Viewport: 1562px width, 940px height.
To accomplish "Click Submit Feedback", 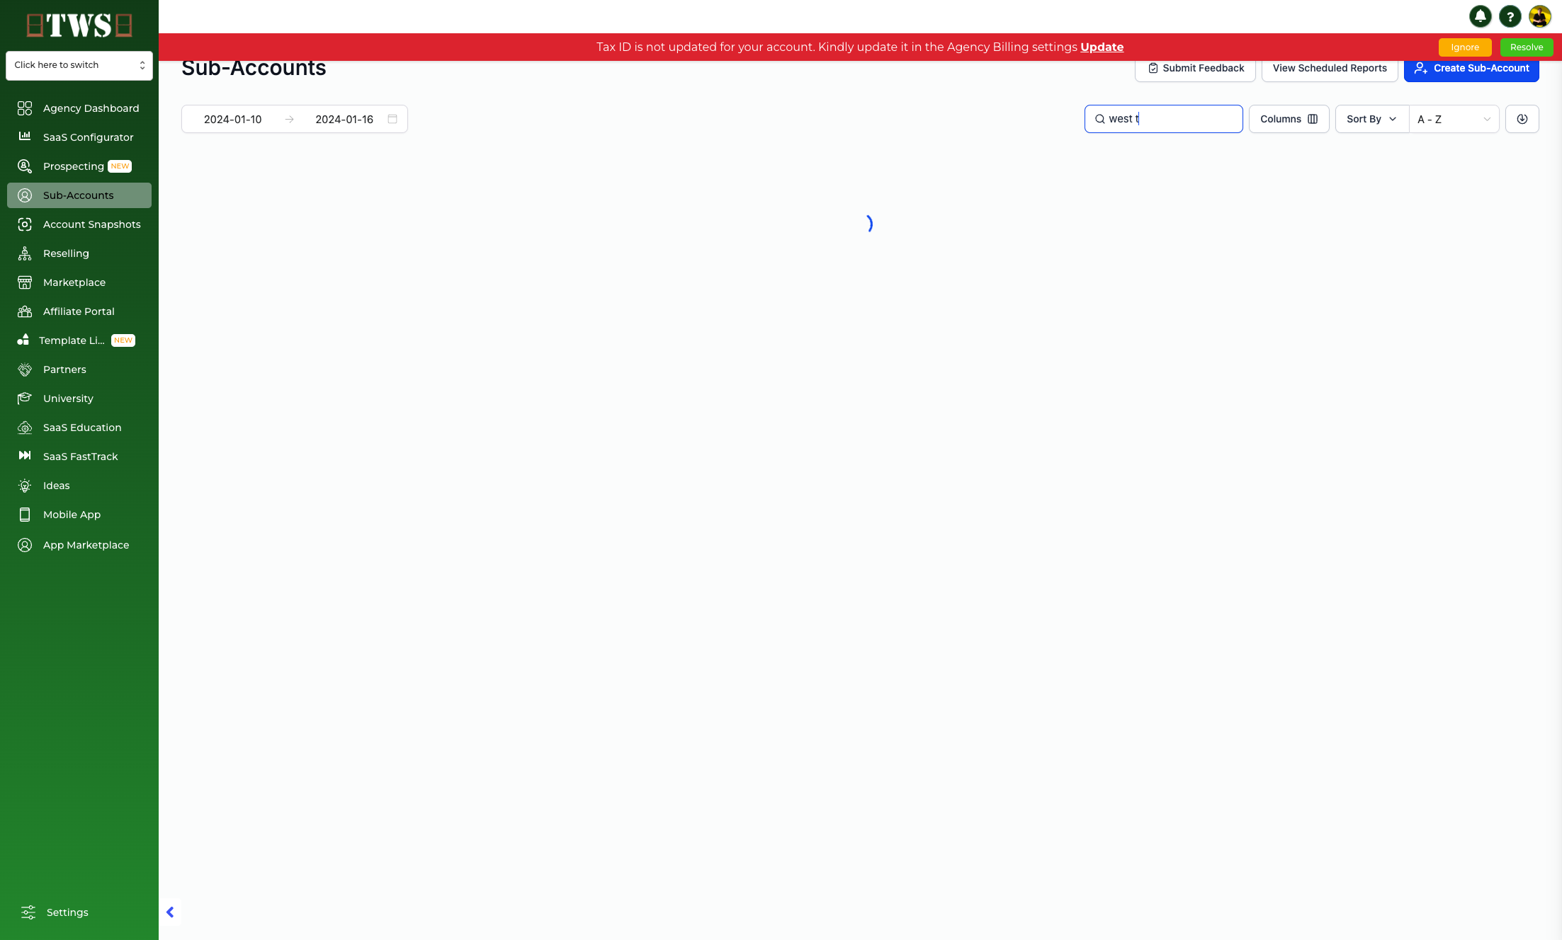I will [1195, 69].
